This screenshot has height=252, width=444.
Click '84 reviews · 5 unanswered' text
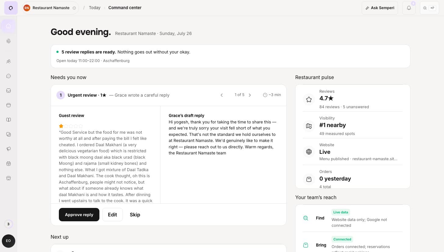[x=344, y=107]
